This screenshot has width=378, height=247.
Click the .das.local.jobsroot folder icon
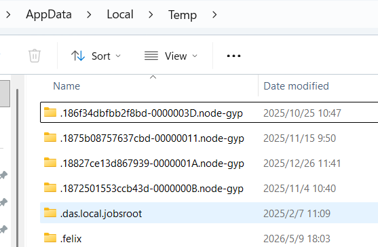point(50,212)
